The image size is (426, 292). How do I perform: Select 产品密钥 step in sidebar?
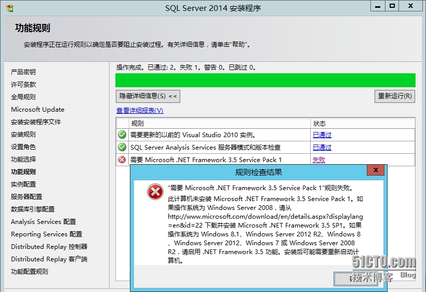[23, 72]
